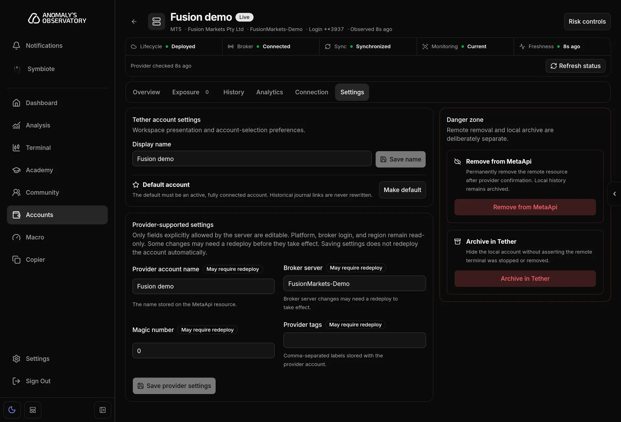Image resolution: width=621 pixels, height=422 pixels.
Task: Open sidebar Settings with gear icon
Action: tap(57, 359)
